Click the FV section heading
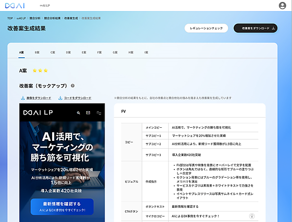 coord(124,111)
